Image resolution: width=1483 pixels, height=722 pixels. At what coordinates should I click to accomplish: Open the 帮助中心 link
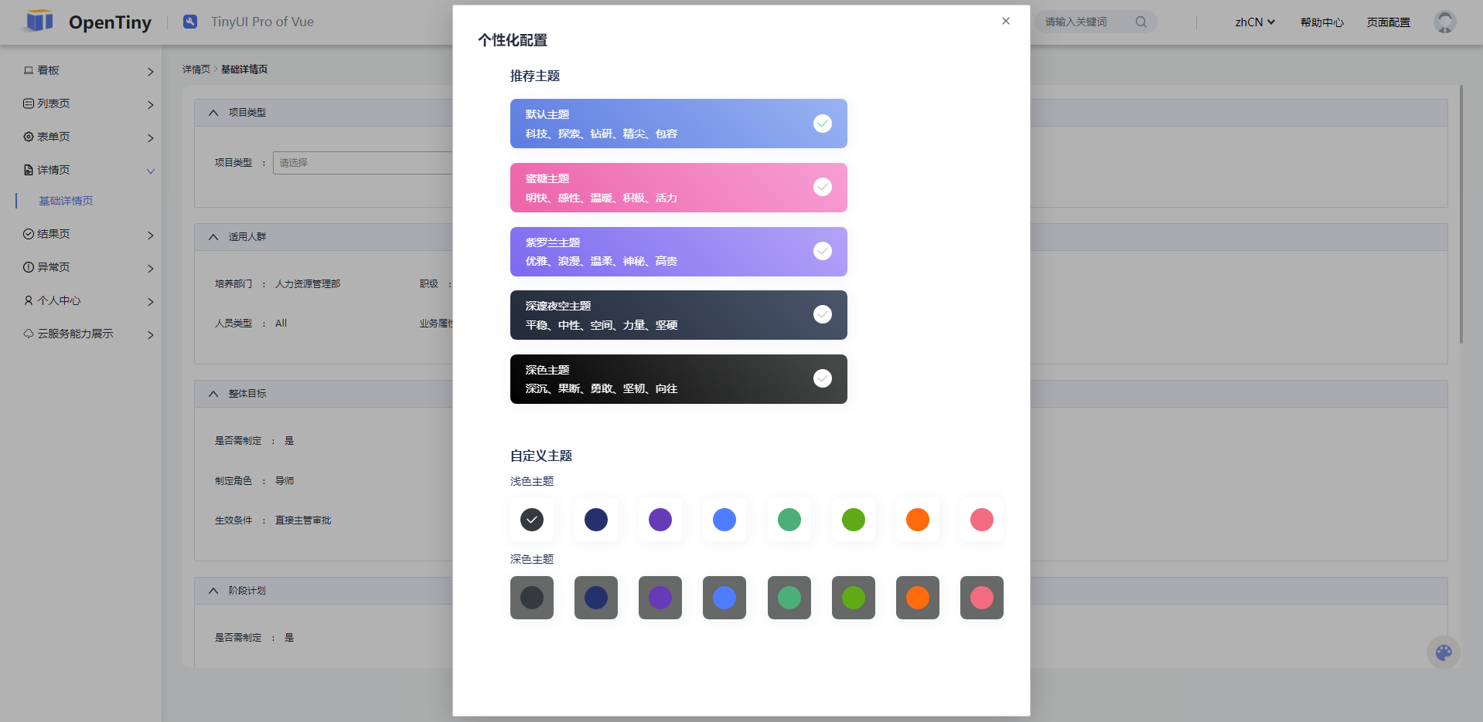[x=1321, y=22]
